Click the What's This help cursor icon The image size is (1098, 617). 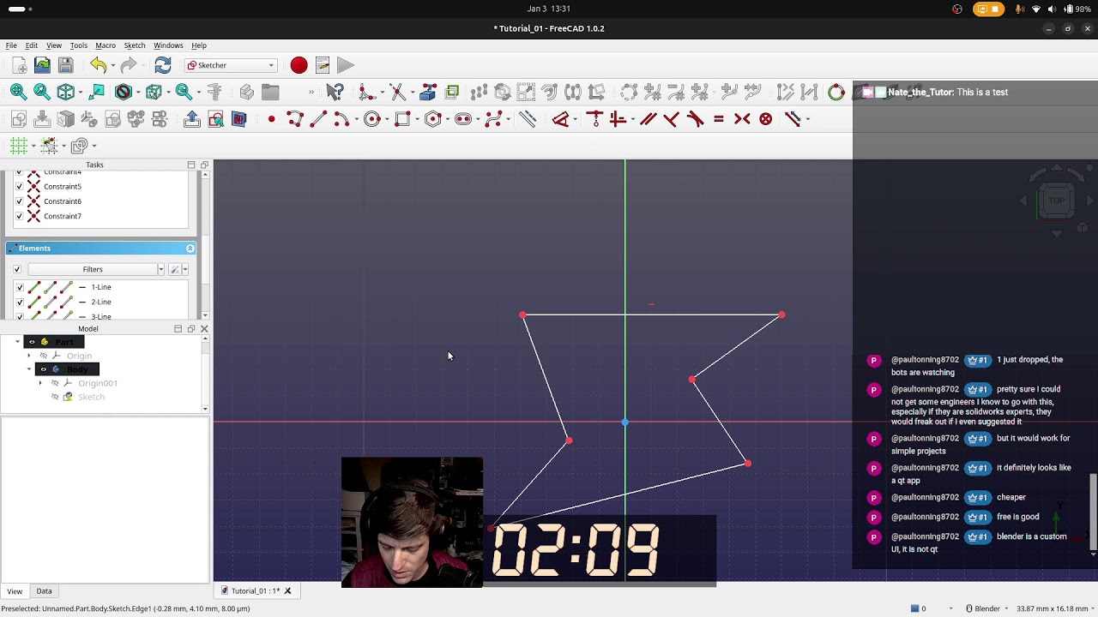[x=335, y=92]
